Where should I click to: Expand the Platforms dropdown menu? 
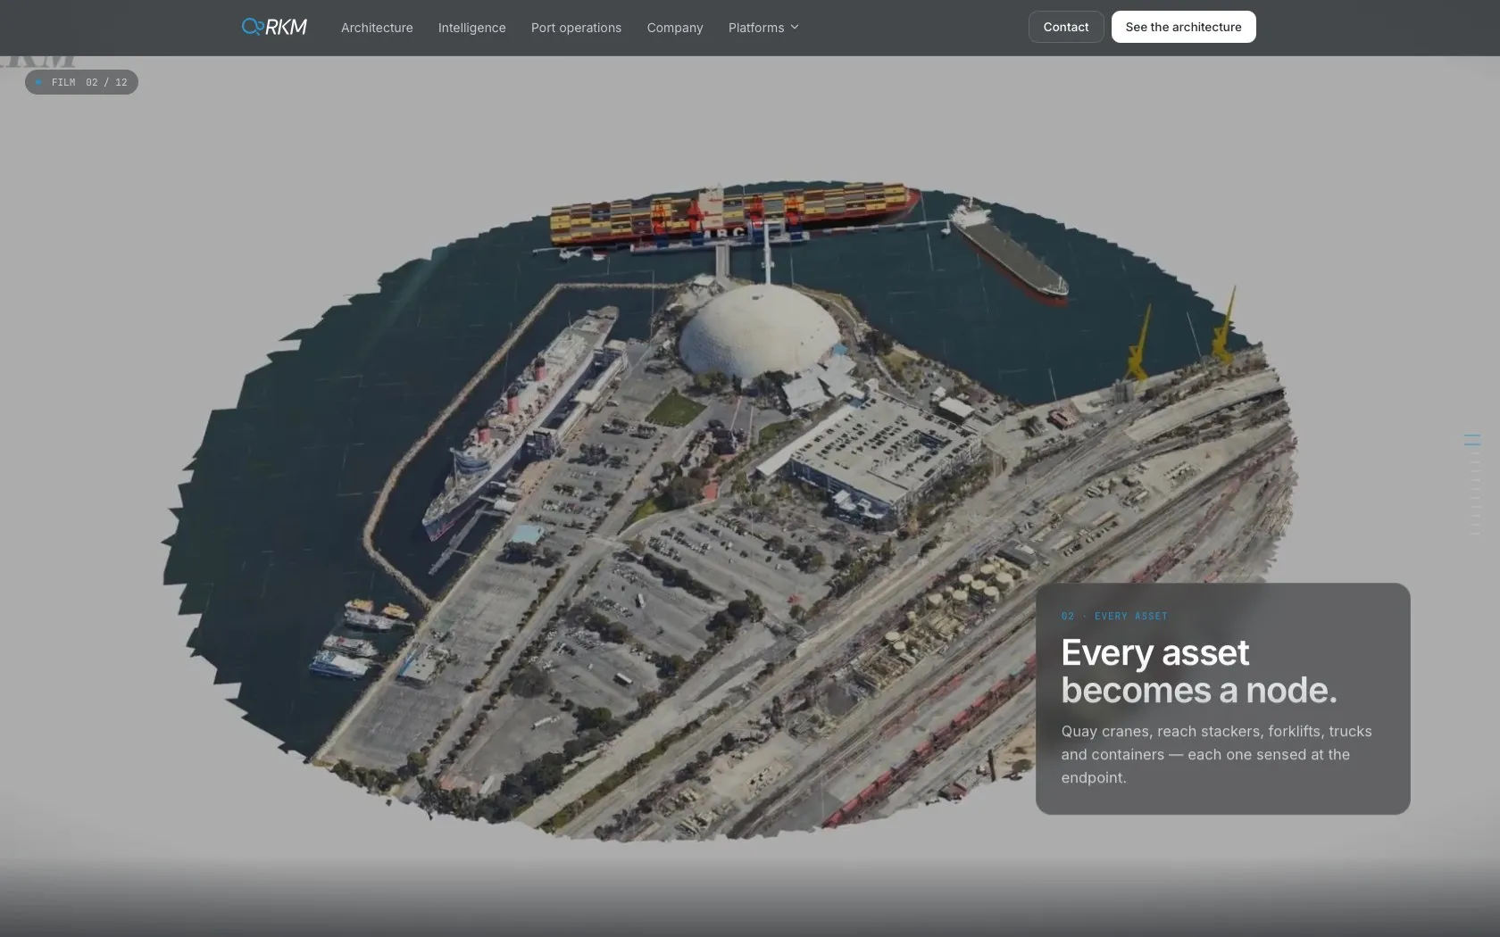[x=763, y=28]
